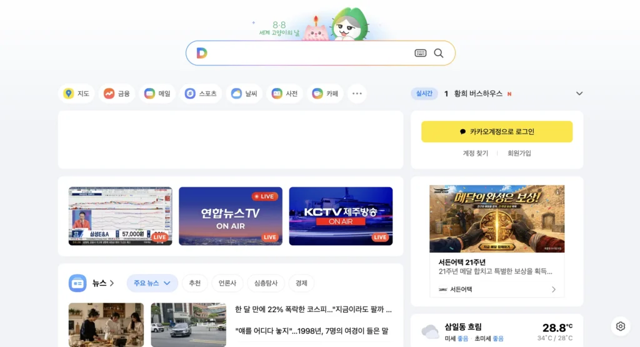Viewport: 640px width, 347px height.
Task: Click the 미세 좋음 fine dust status
Action: tap(456, 338)
